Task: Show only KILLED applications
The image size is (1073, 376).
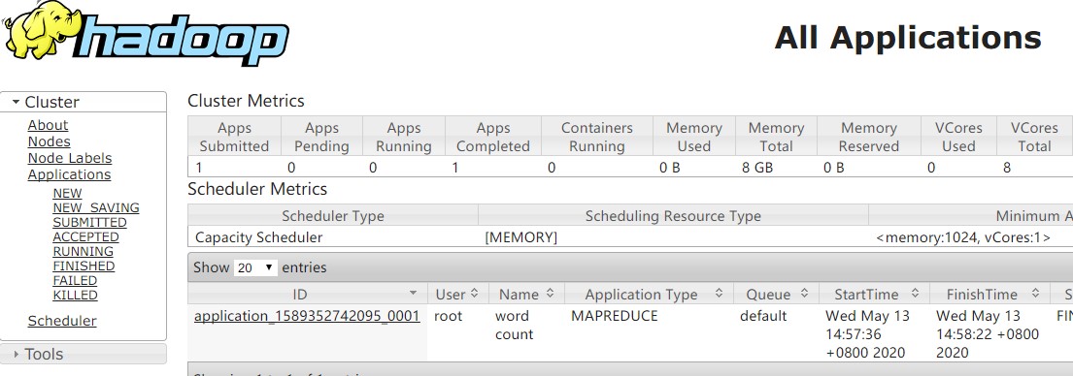Action: (x=76, y=296)
